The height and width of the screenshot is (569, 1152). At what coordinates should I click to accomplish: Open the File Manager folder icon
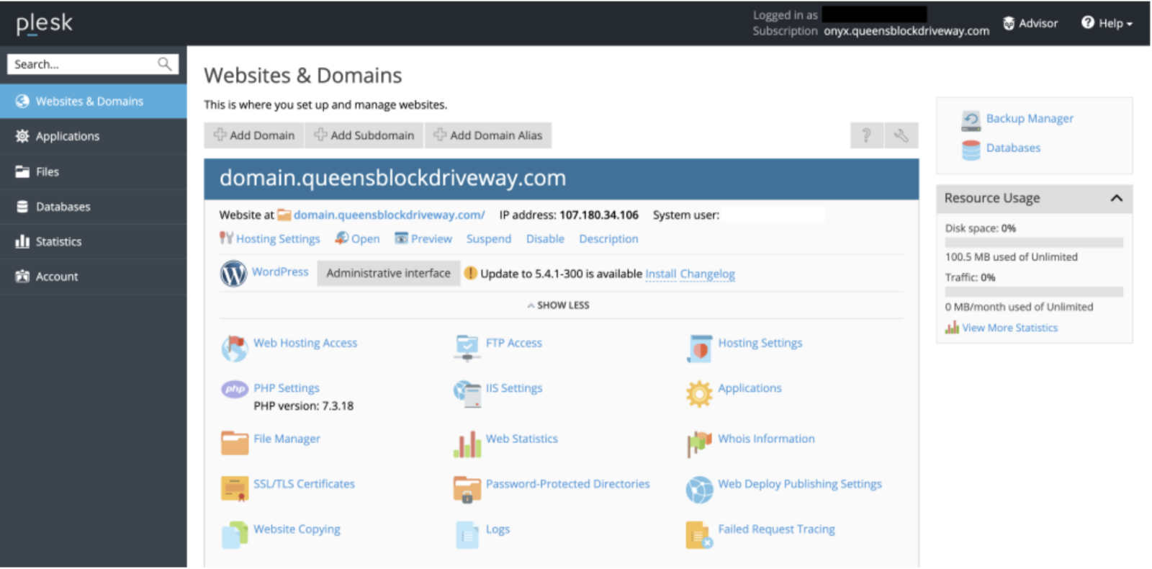235,442
